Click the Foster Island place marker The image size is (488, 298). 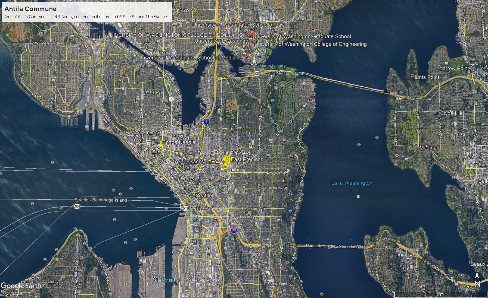pos(278,72)
